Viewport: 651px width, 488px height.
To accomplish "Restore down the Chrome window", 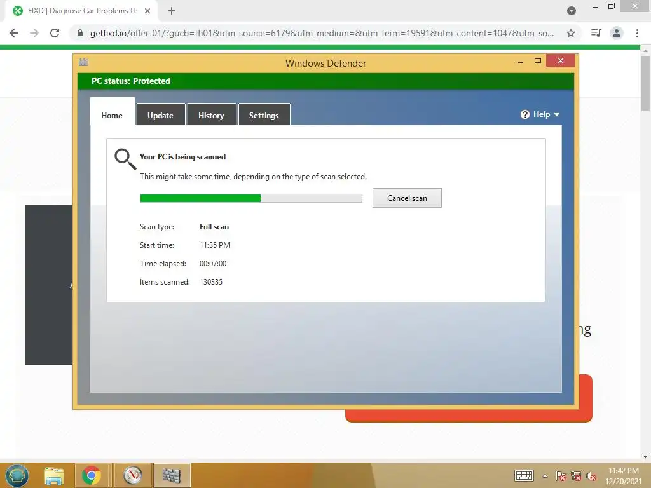I will 612,6.
